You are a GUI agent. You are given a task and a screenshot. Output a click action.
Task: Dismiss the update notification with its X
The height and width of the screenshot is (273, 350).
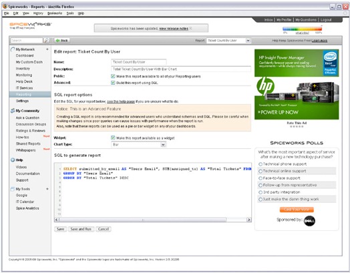click(190, 29)
